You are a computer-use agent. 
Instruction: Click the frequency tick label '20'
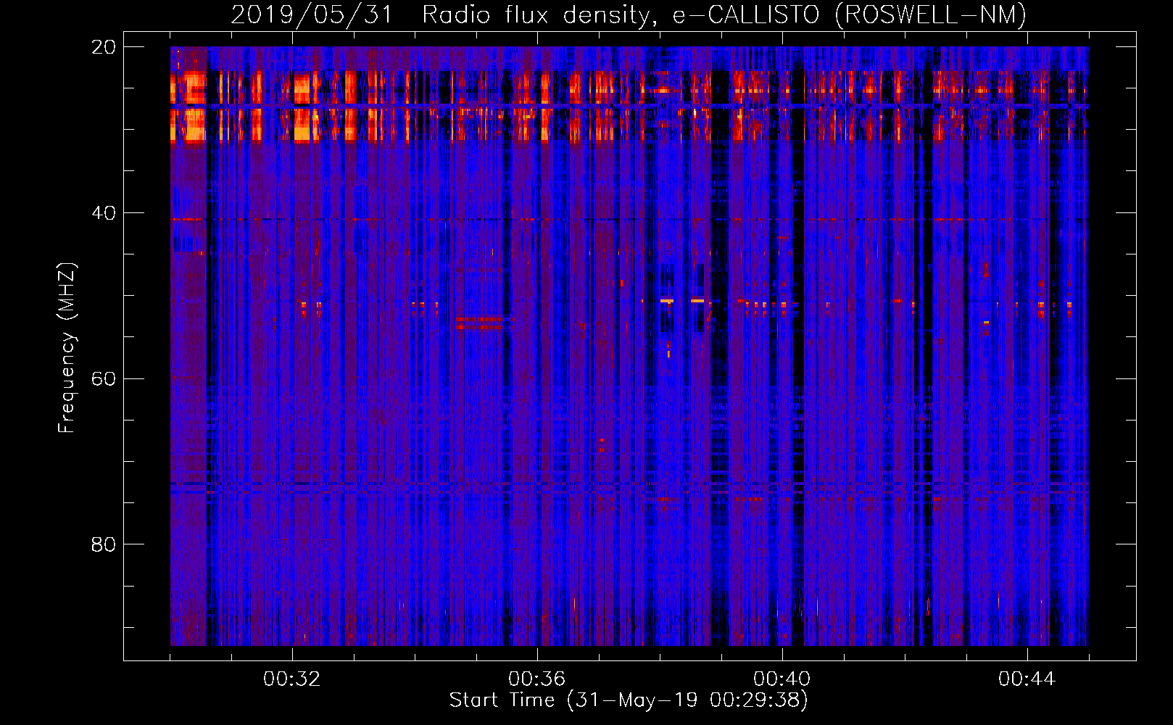104,47
